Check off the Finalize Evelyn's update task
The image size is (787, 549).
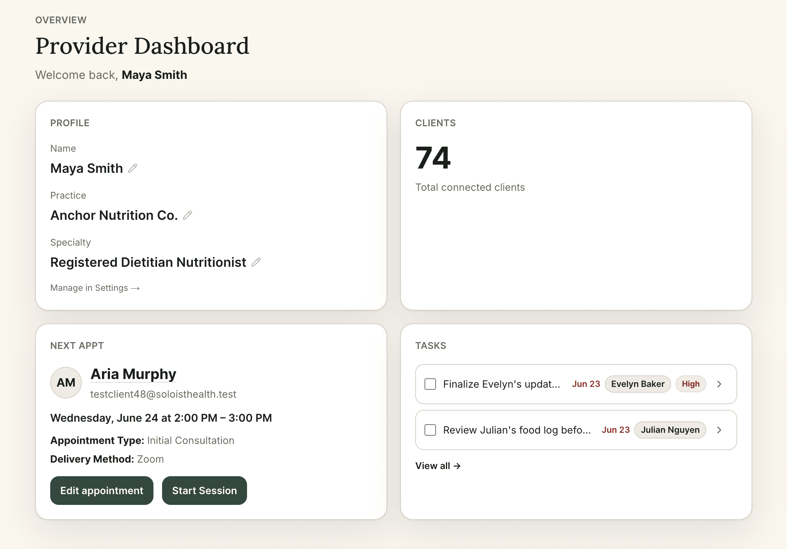(430, 384)
